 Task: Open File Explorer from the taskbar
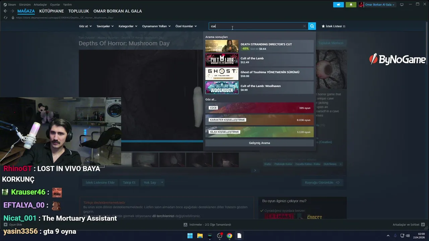click(x=200, y=236)
